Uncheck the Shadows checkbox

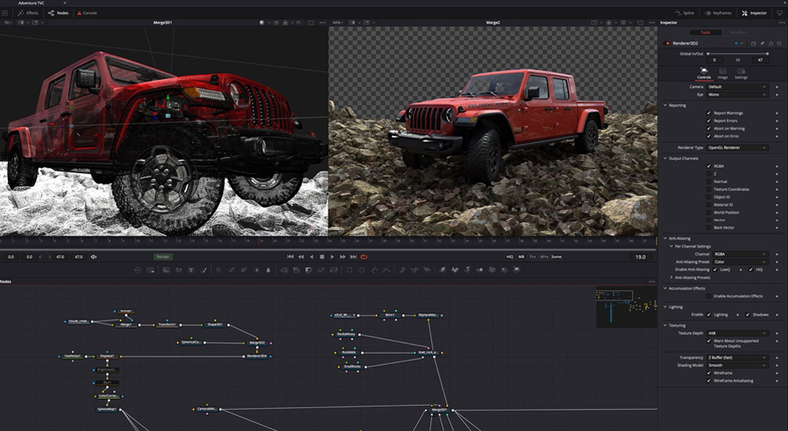pyautogui.click(x=748, y=314)
